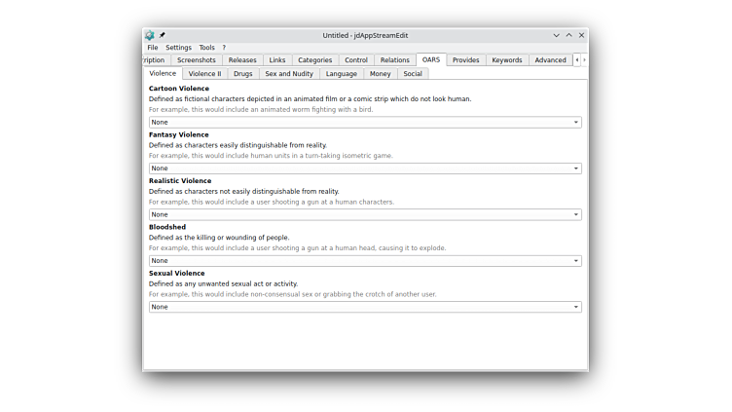Select the Violence sub-tab

(163, 73)
